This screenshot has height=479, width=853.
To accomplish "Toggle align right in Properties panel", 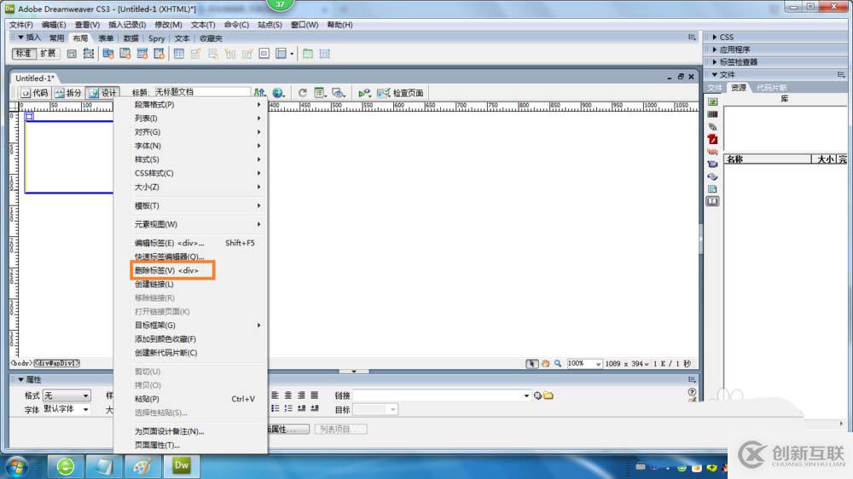I will pyautogui.click(x=301, y=395).
